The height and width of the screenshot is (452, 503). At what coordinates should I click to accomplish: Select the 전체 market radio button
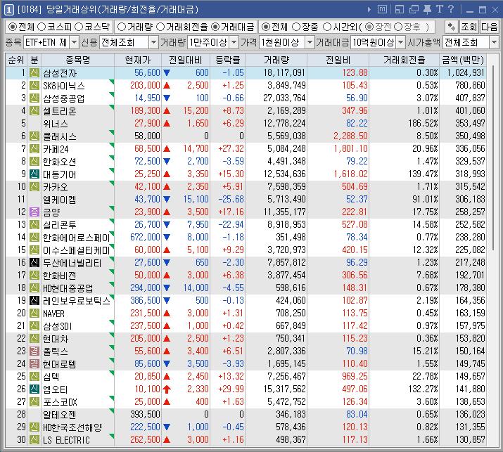point(12,27)
